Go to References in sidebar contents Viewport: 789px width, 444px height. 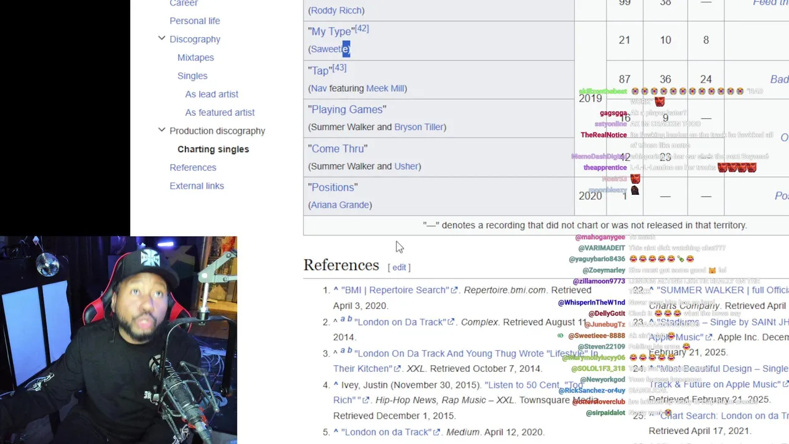coord(193,167)
